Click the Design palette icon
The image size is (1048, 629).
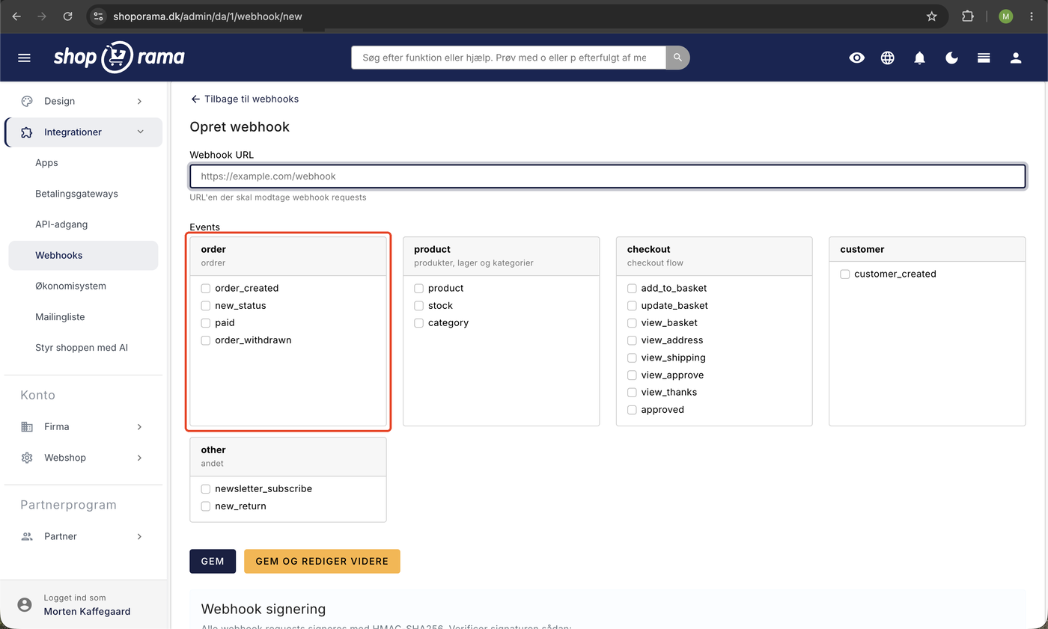(x=27, y=101)
